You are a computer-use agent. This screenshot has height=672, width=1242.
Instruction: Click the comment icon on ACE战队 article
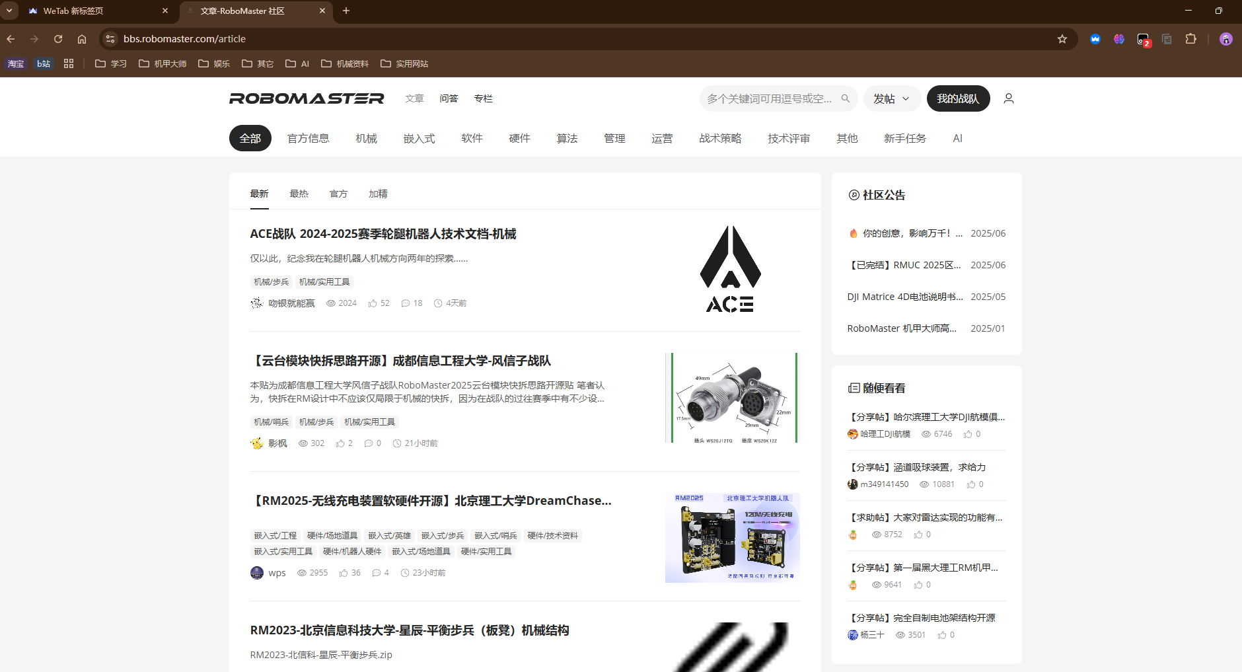click(406, 303)
